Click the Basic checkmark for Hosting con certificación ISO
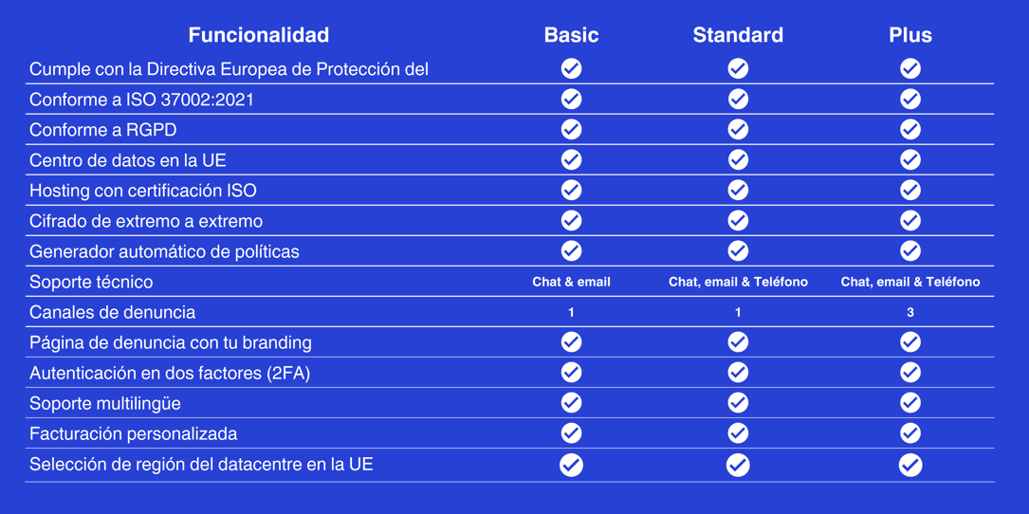This screenshot has height=514, width=1029. click(x=571, y=190)
